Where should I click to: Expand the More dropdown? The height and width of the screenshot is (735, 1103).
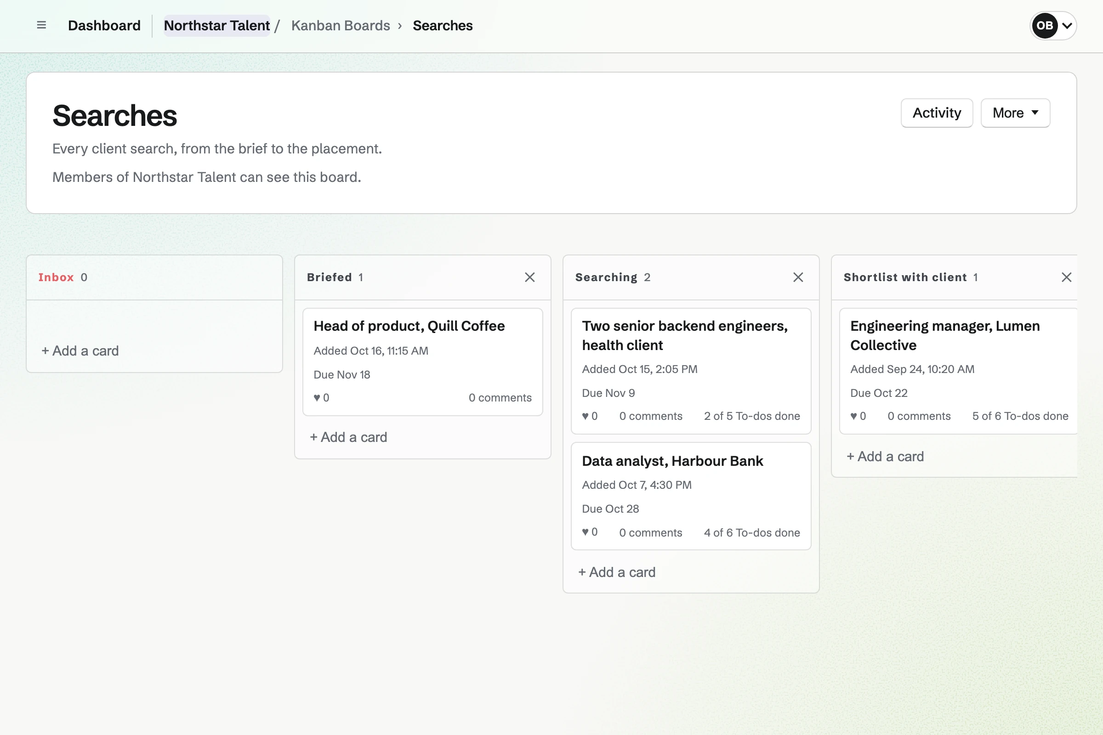click(1015, 113)
